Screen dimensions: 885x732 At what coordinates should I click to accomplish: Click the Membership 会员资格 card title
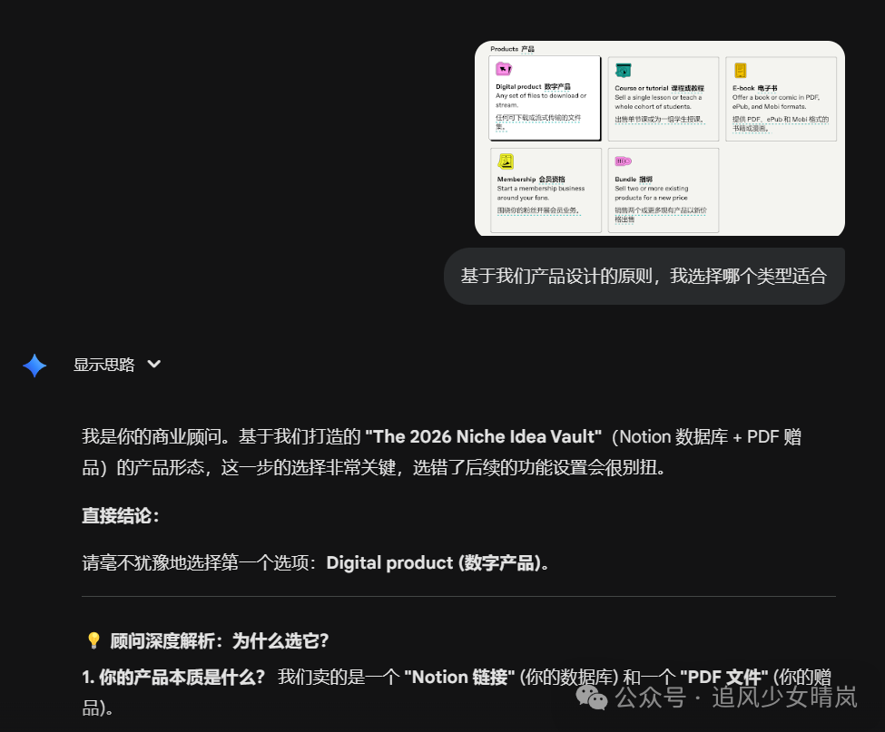(x=531, y=180)
